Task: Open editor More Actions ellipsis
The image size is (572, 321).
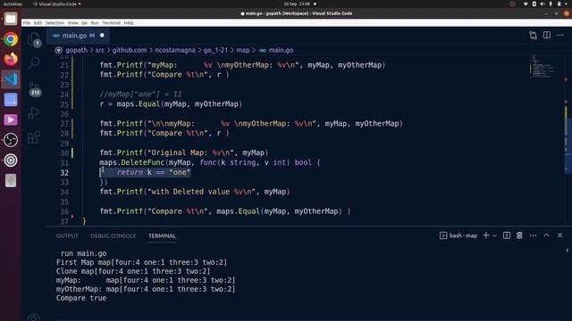Action: click(x=560, y=36)
